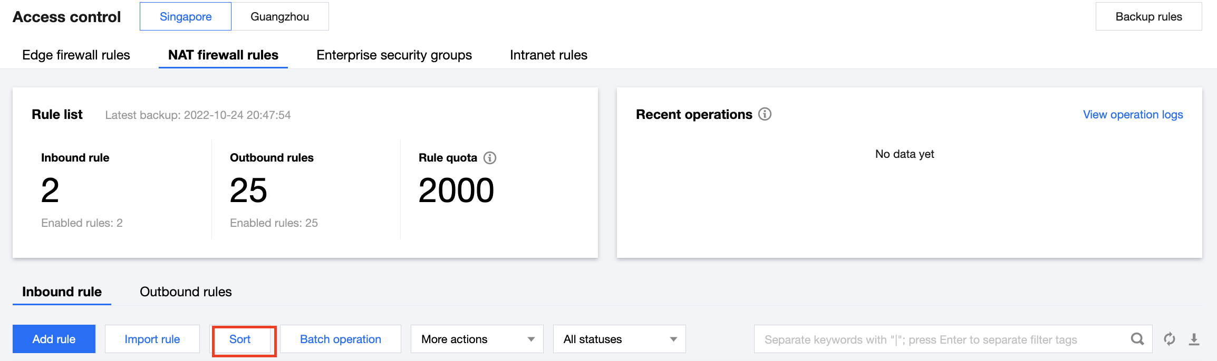Viewport: 1217px width, 361px height.
Task: Select the NAT firewall rules tab
Action: point(223,55)
